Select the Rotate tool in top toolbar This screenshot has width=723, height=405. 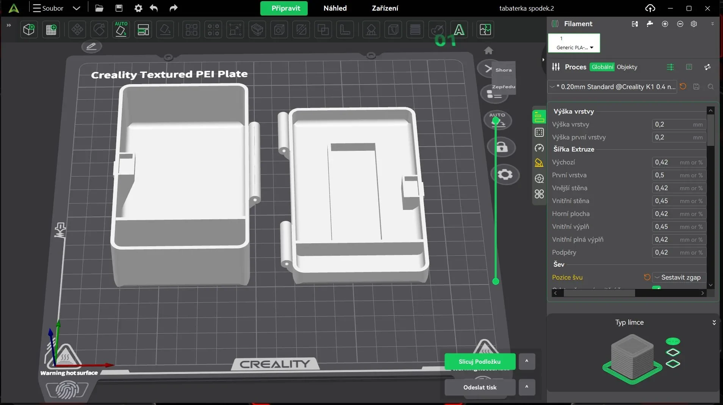99,30
